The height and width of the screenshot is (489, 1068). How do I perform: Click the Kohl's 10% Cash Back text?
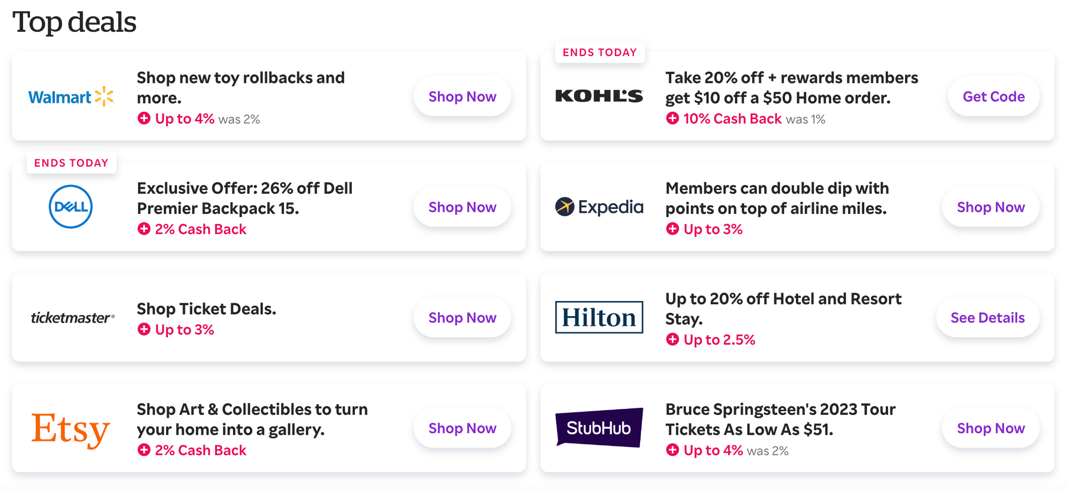[732, 119]
